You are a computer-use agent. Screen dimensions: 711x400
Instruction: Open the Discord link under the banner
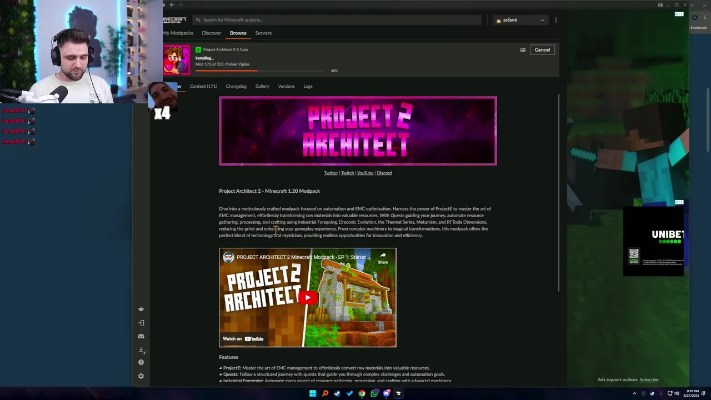tap(384, 173)
